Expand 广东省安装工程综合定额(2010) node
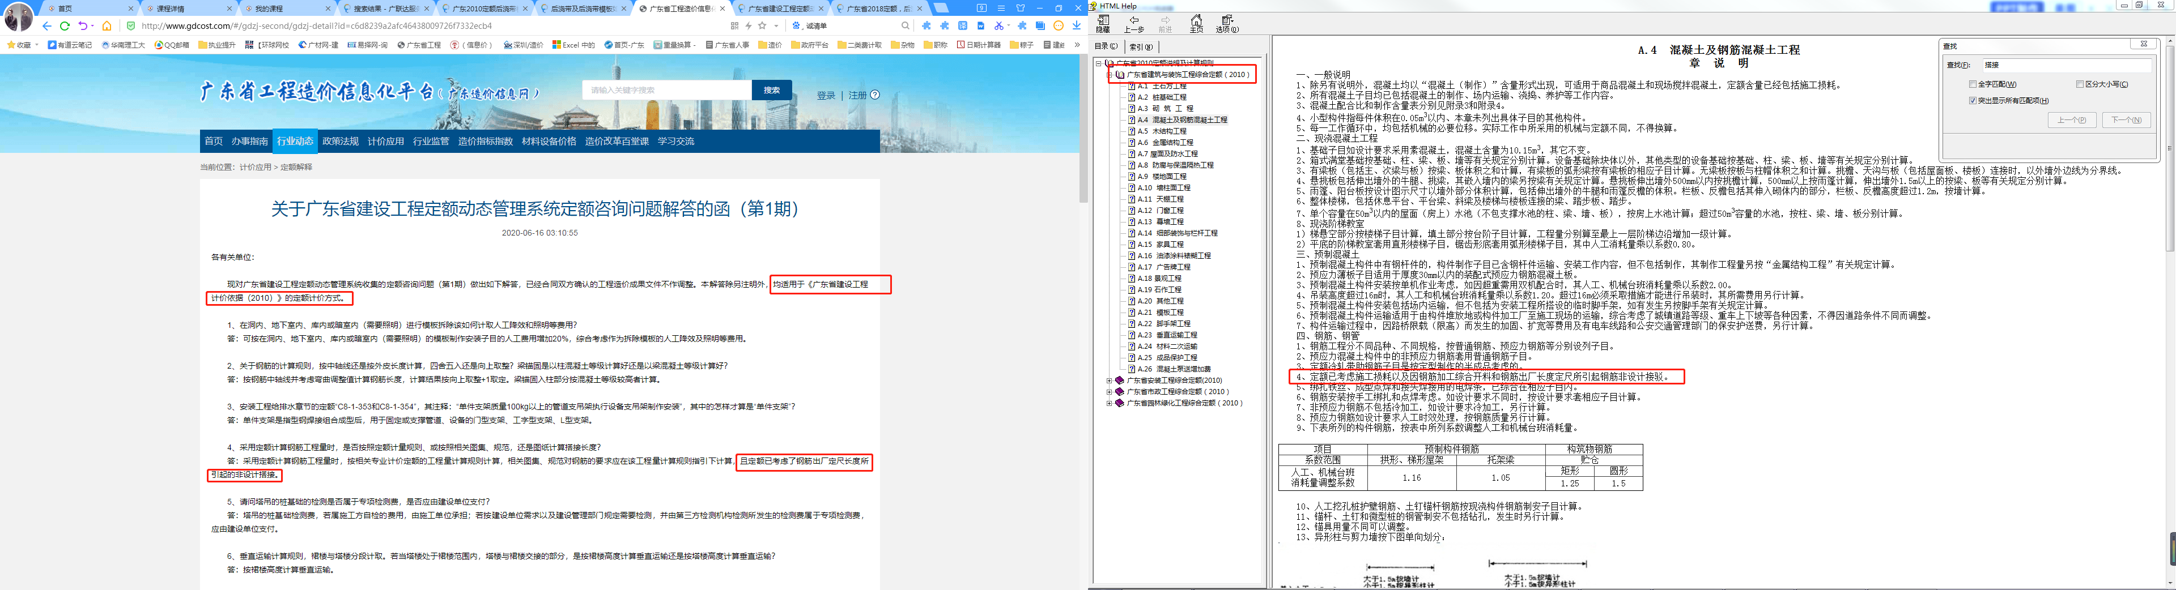 click(x=1109, y=380)
